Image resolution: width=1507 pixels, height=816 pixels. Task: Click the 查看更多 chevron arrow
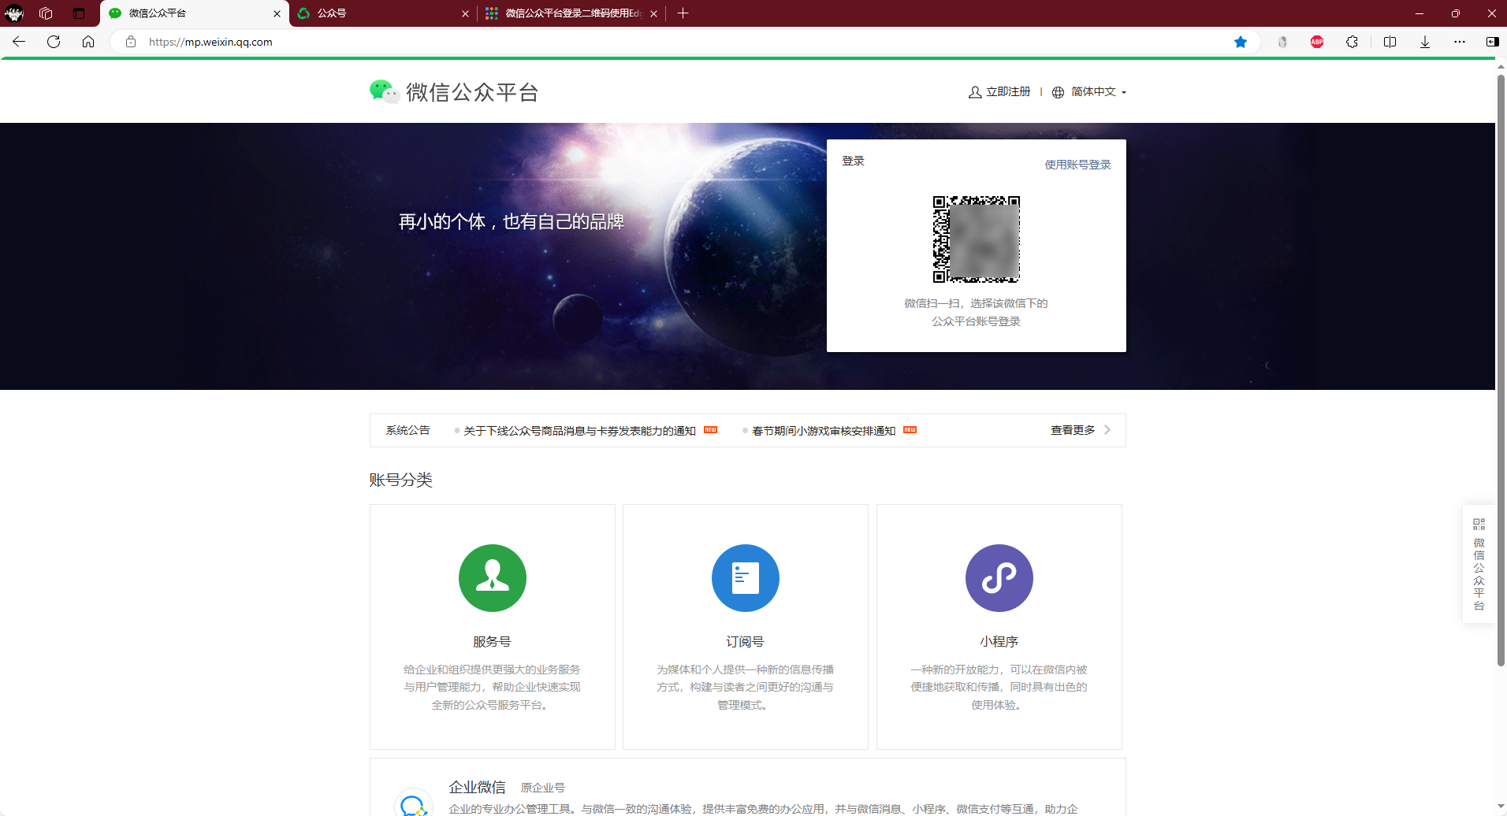coord(1107,430)
